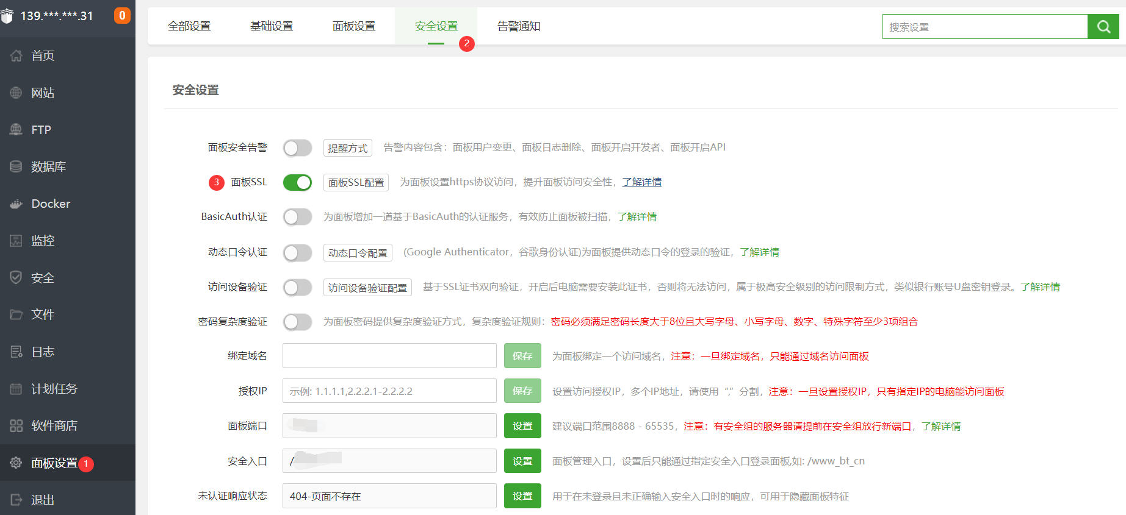Click the 提醒方式 button
Image resolution: width=1126 pixels, height=515 pixels.
(x=348, y=148)
